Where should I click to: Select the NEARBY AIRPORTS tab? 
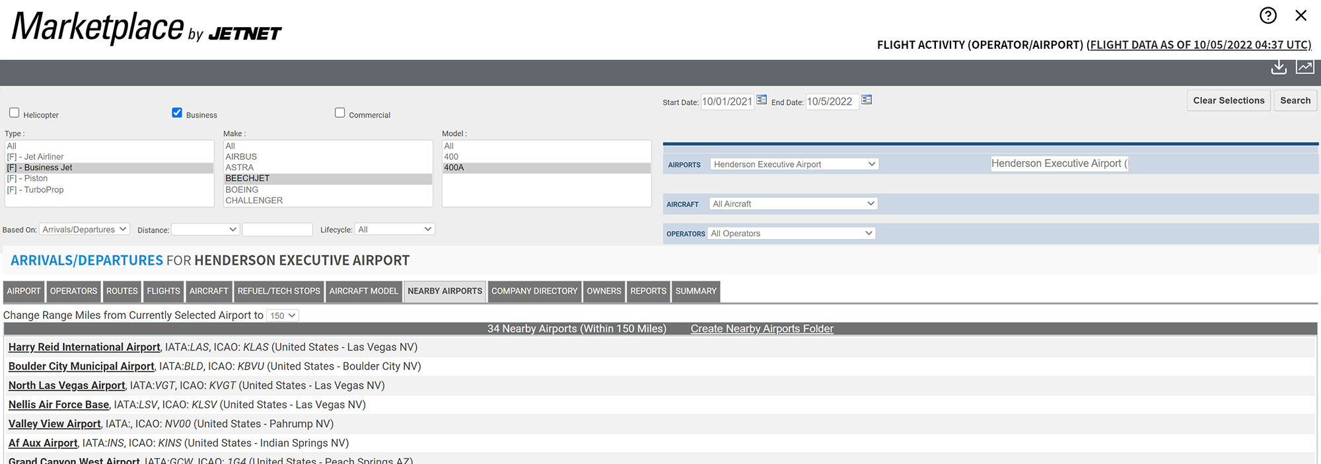(445, 291)
